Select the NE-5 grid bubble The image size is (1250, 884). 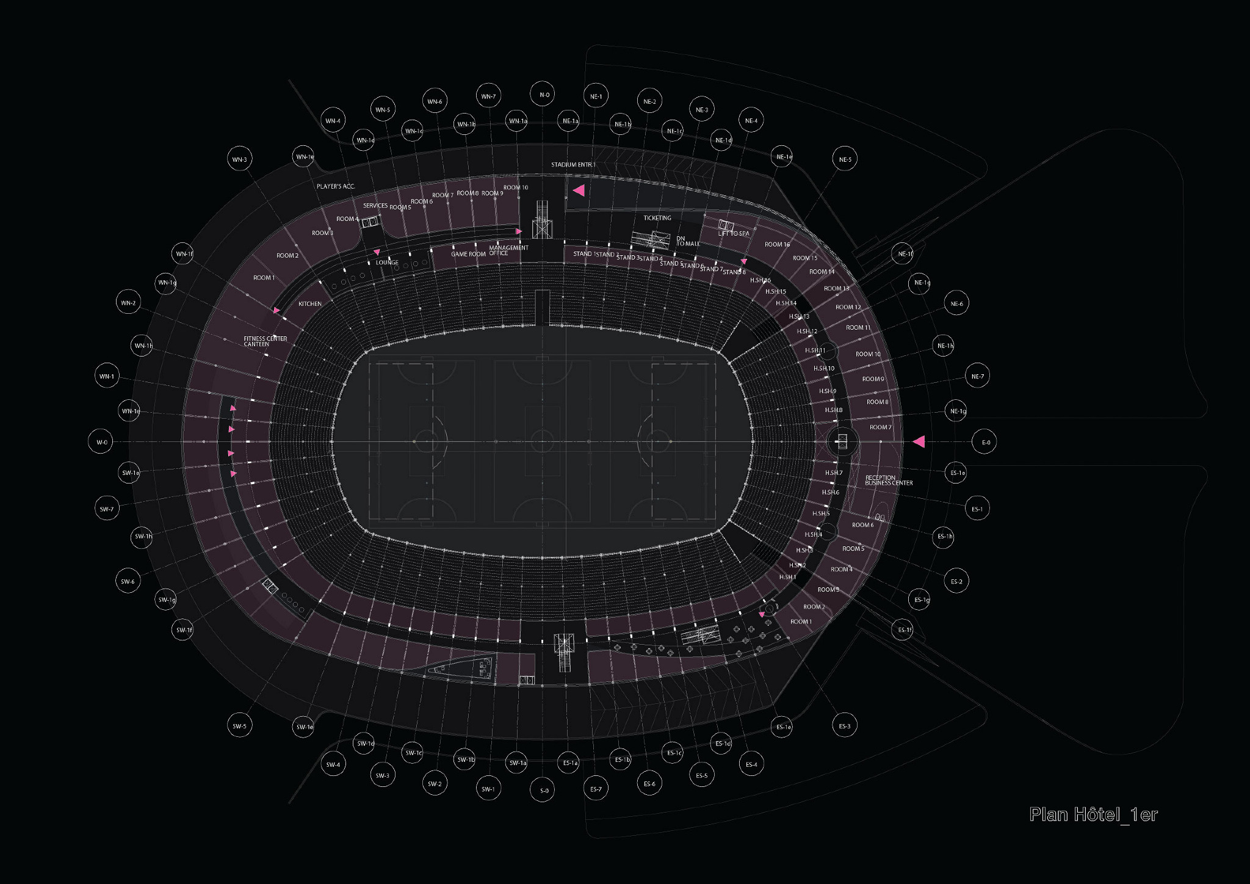845,159
